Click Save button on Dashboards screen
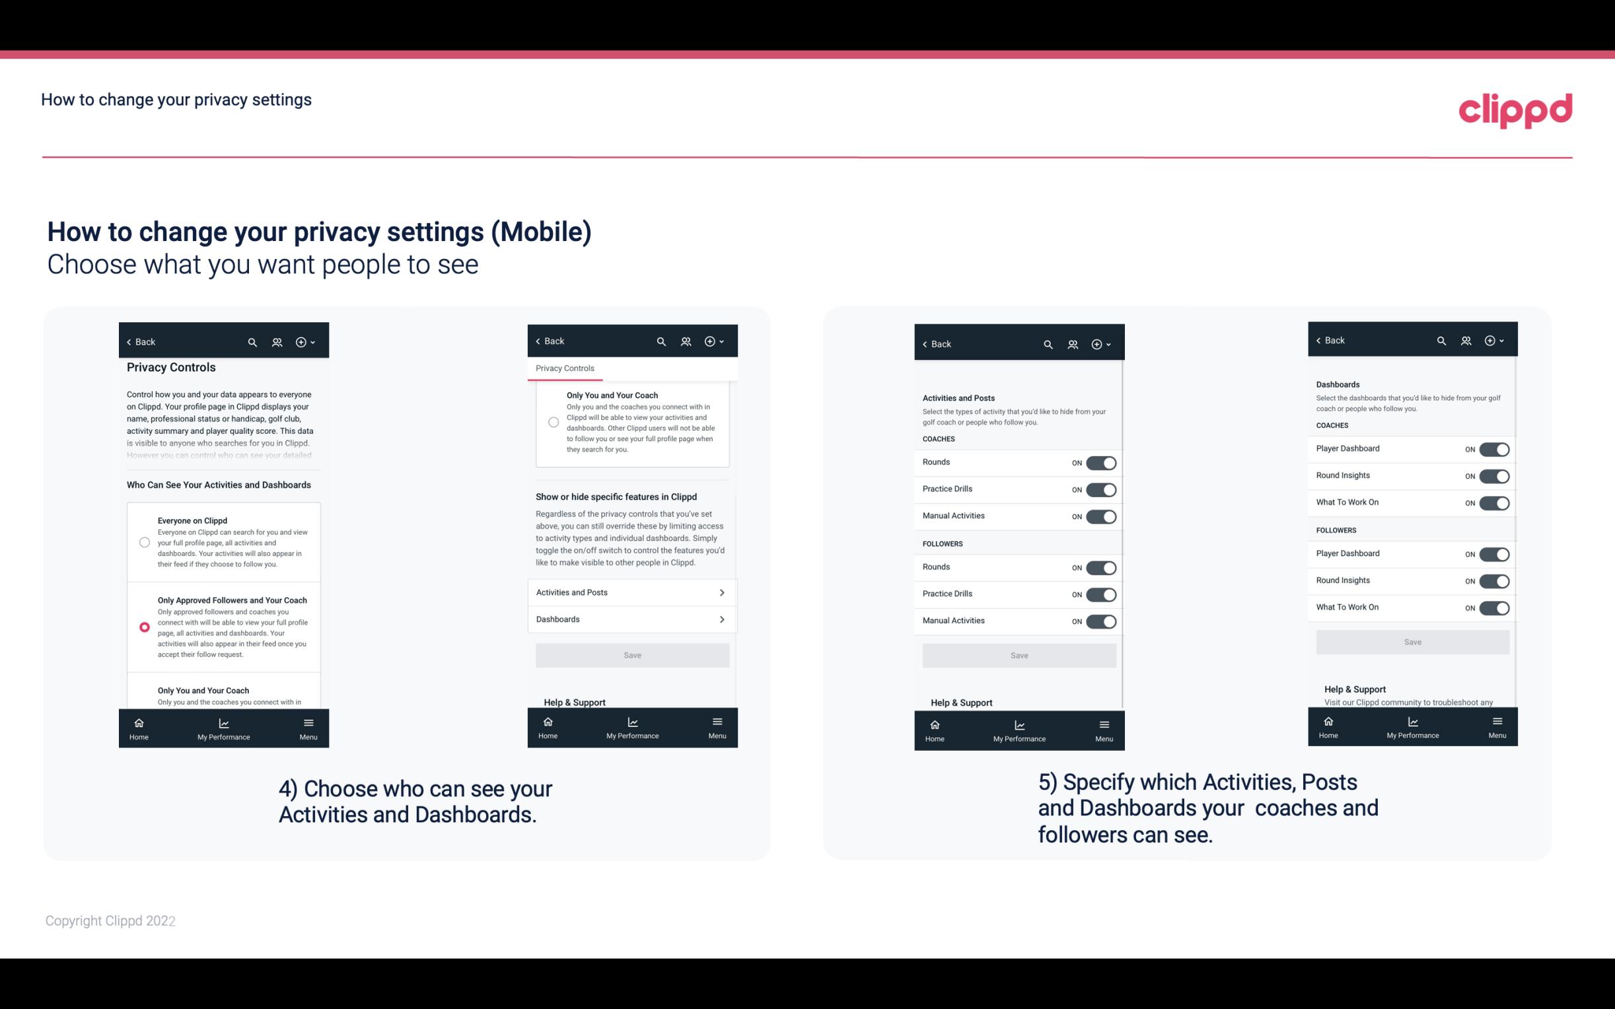Viewport: 1615px width, 1009px height. pyautogui.click(x=1412, y=642)
